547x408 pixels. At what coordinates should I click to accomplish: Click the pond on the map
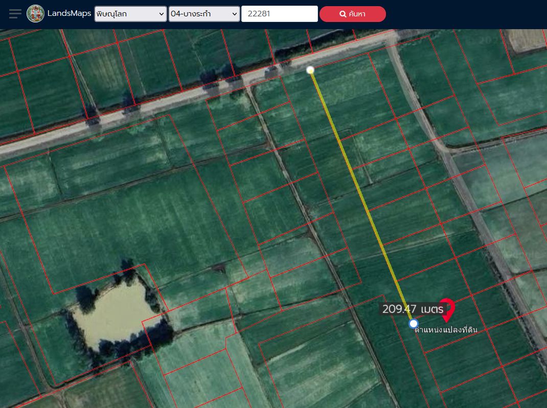click(115, 314)
